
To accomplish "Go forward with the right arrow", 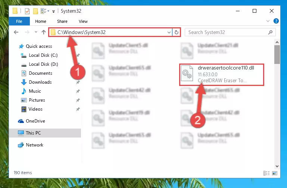I will pyautogui.click(x=27, y=32).
